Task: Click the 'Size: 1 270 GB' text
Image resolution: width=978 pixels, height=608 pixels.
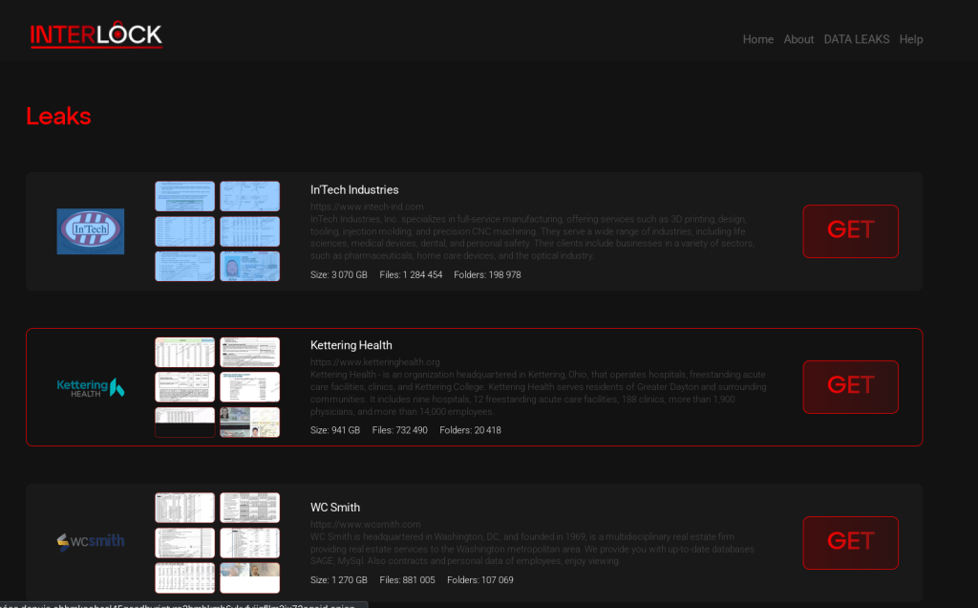Action: pyautogui.click(x=339, y=580)
